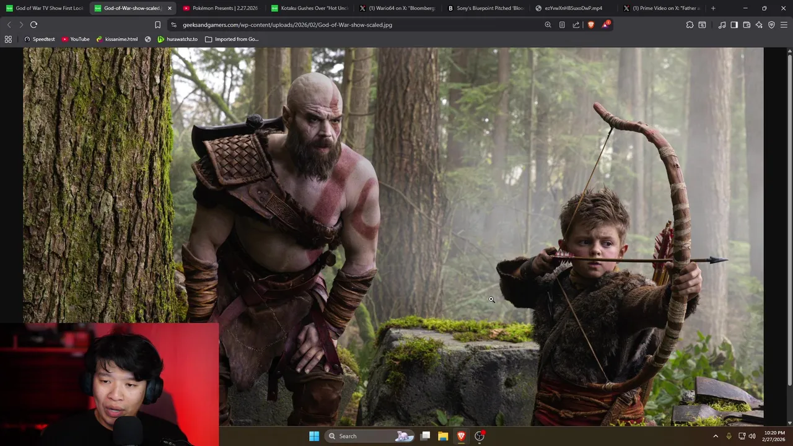
Task: Switch to God of War TV Show First Look tab
Action: 44,8
